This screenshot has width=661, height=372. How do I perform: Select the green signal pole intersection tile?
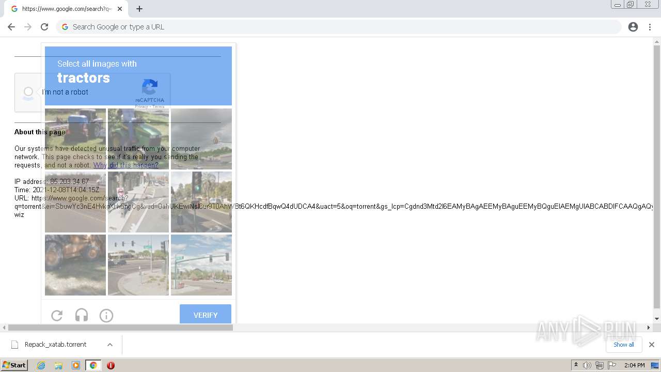[201, 265]
